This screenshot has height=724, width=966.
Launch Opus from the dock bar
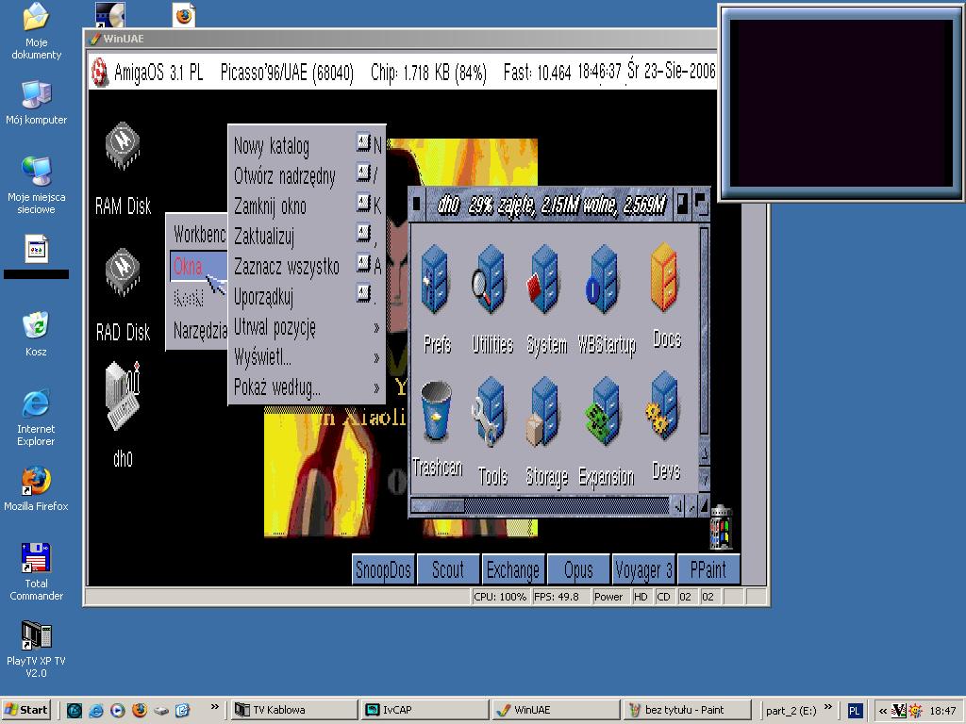point(578,569)
